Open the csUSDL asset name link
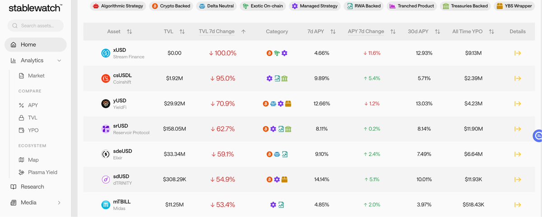The image size is (542, 217). click(x=123, y=75)
